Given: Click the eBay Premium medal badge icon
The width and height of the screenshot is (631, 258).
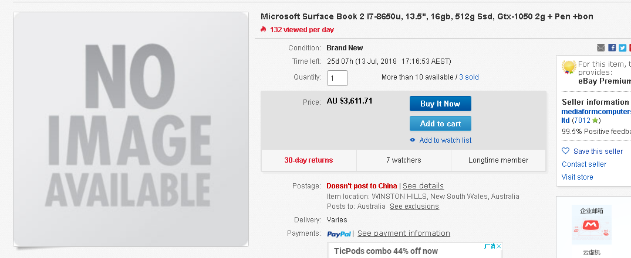Looking at the screenshot, I should pyautogui.click(x=569, y=67).
